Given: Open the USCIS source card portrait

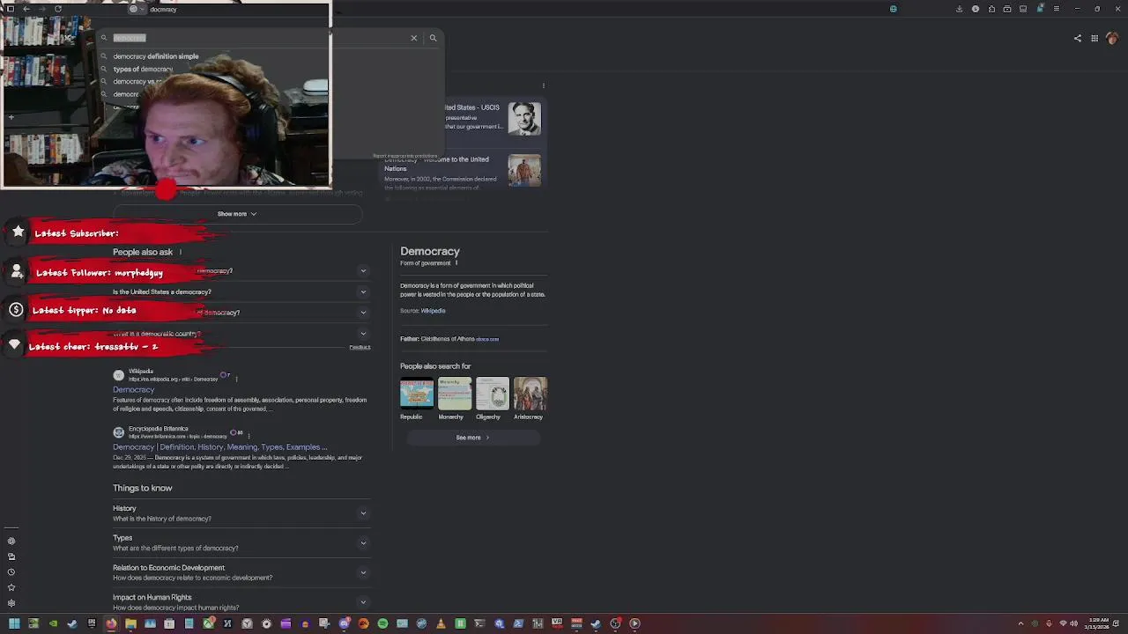Looking at the screenshot, I should [524, 118].
